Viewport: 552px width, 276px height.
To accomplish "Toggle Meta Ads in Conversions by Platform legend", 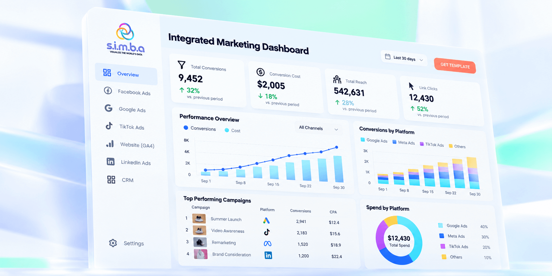I will [x=404, y=142].
